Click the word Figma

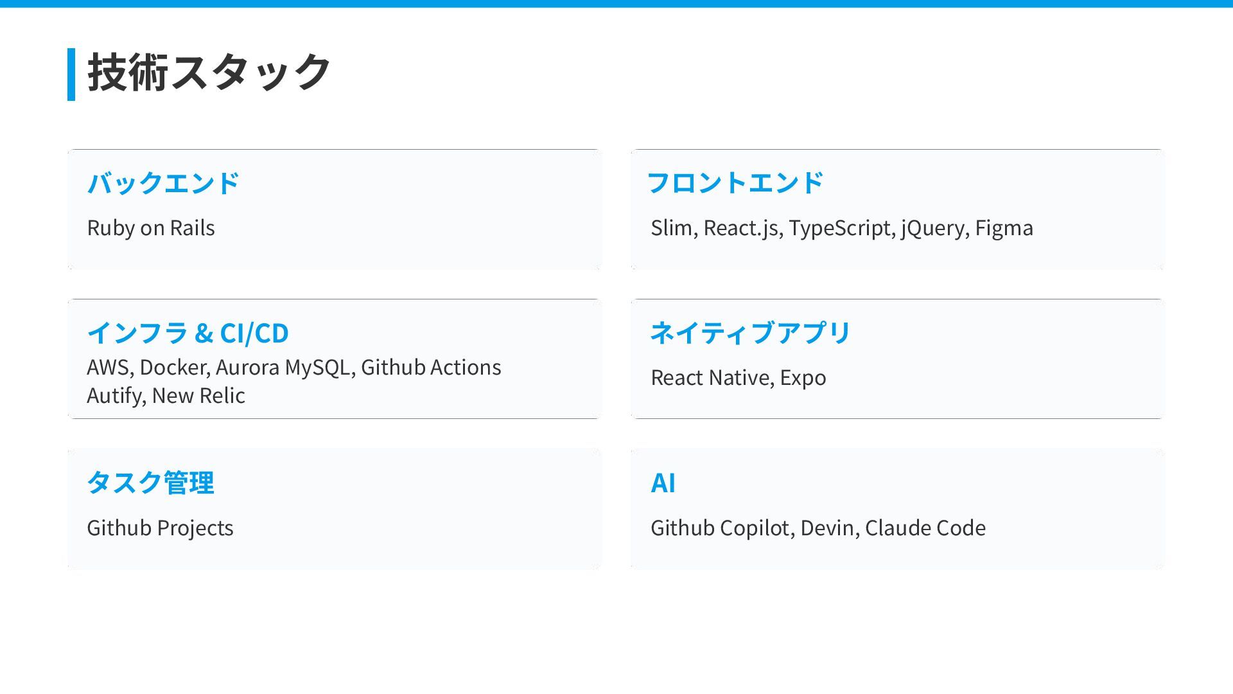point(1004,228)
